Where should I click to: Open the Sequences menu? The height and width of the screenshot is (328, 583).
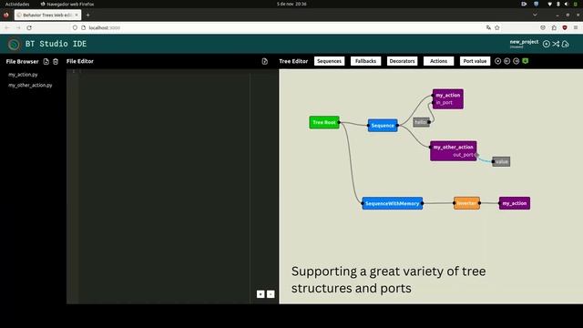coord(329,61)
